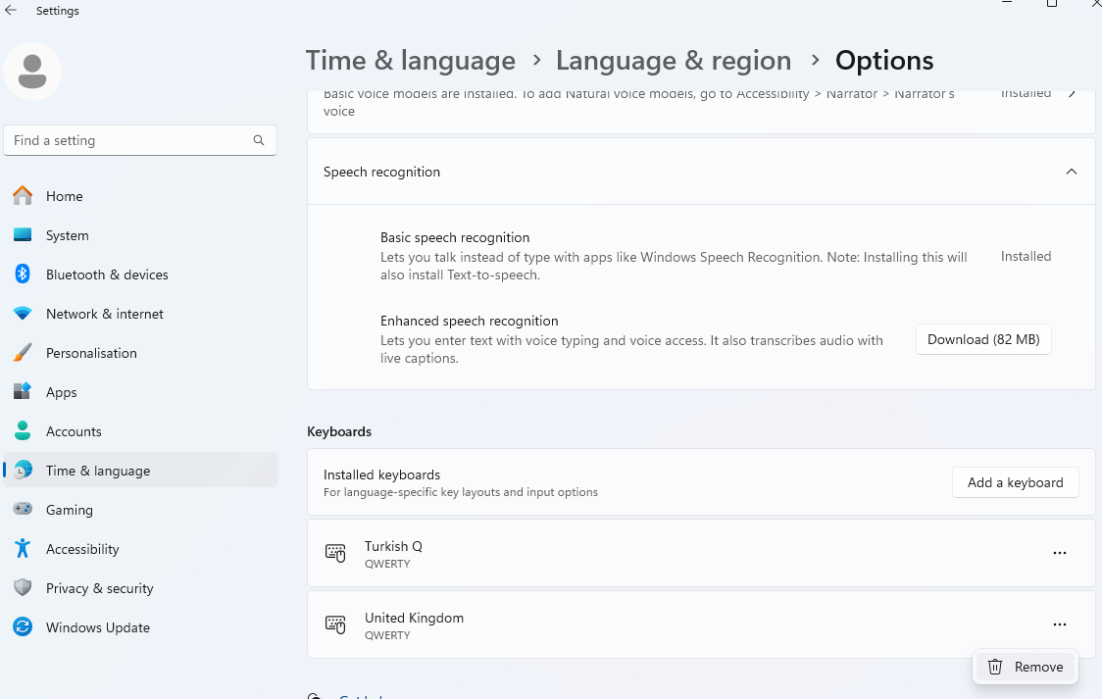Open Apps via its squares icon
This screenshot has height=699, width=1102.
[x=23, y=391]
